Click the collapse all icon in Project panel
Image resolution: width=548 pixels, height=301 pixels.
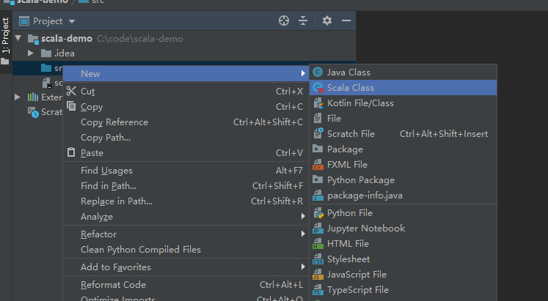pyautogui.click(x=303, y=21)
